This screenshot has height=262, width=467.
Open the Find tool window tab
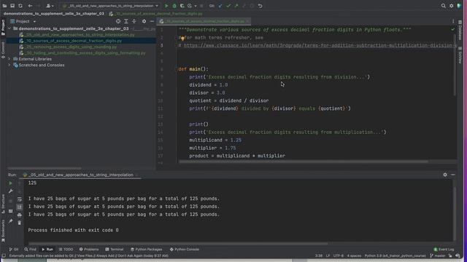[x=31, y=250]
